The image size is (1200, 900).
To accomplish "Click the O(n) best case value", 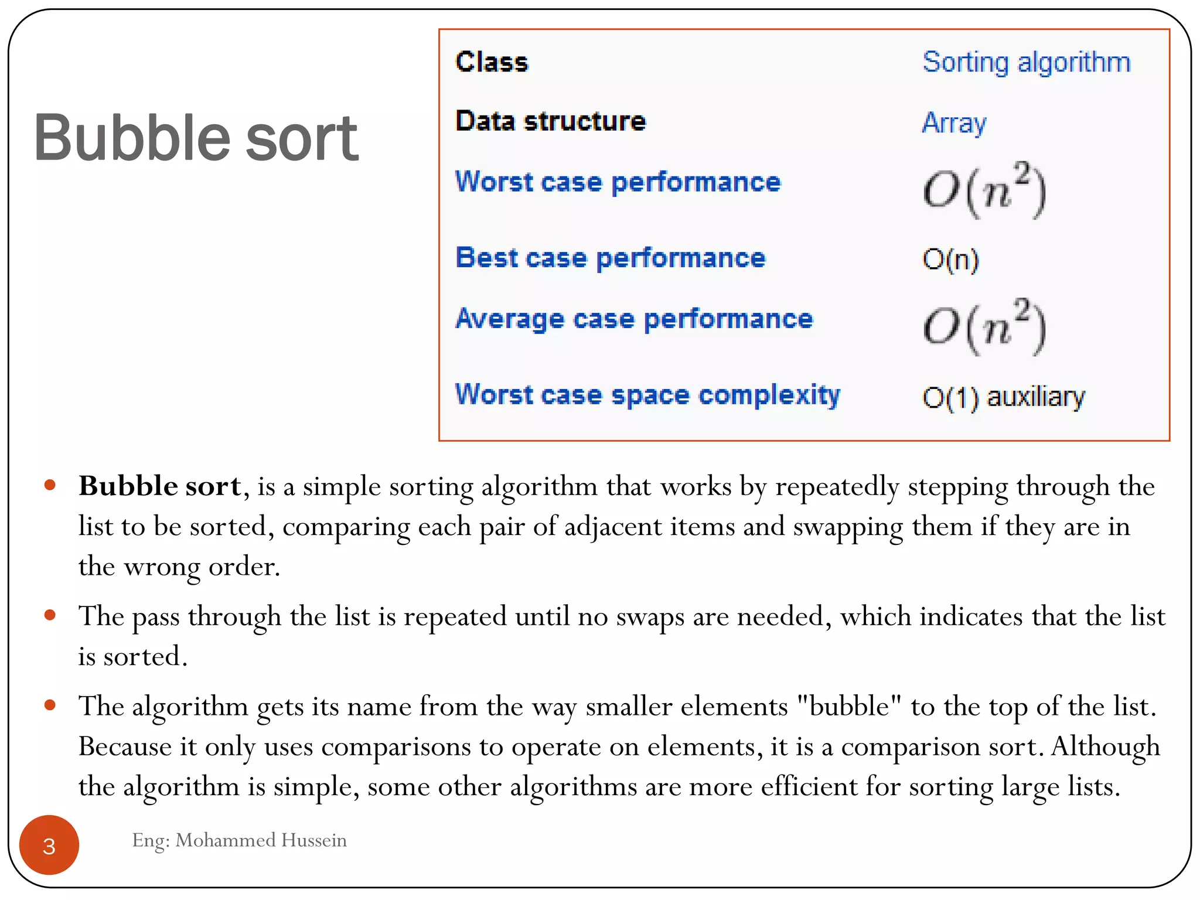I will tap(950, 260).
